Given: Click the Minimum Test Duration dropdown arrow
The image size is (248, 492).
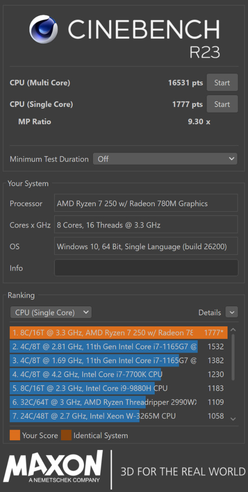Looking at the screenshot, I should 231,159.
